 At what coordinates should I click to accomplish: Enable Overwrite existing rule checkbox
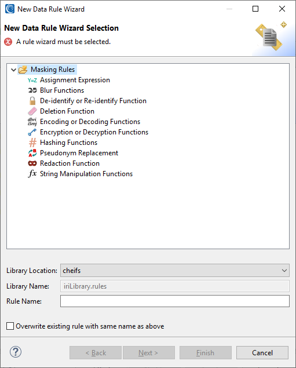coord(10,326)
